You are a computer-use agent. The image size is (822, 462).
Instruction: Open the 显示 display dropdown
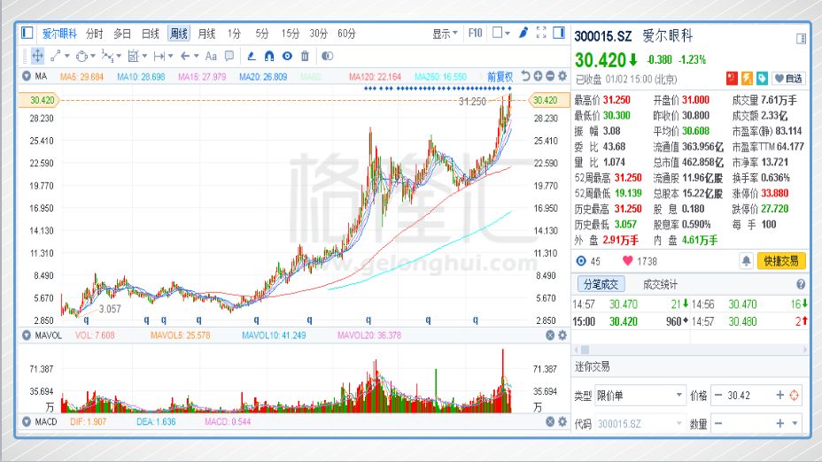445,34
